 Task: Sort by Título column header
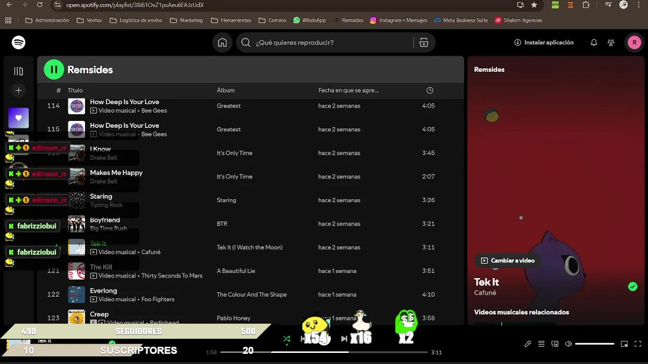coord(75,90)
